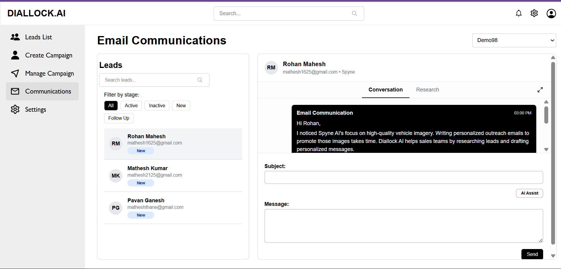Click the New badge under Pavan Ganesh
The height and width of the screenshot is (269, 561).
pos(141,215)
